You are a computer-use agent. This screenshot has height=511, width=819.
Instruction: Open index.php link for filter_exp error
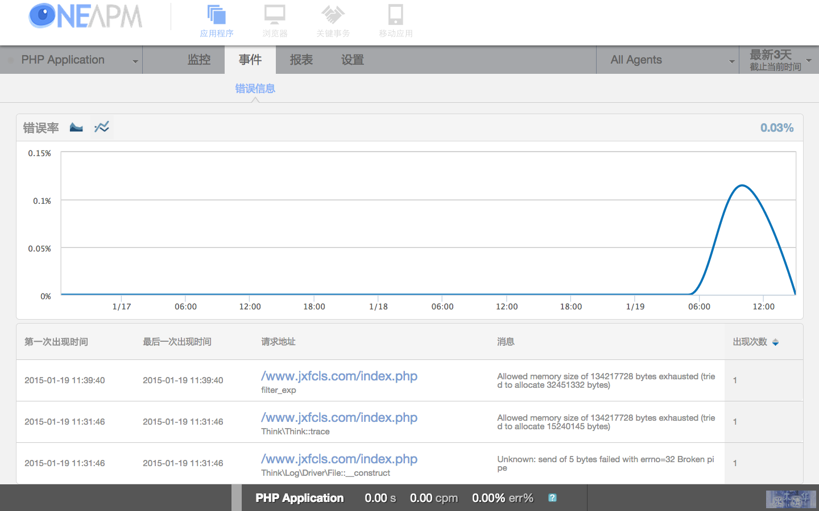[x=339, y=376]
